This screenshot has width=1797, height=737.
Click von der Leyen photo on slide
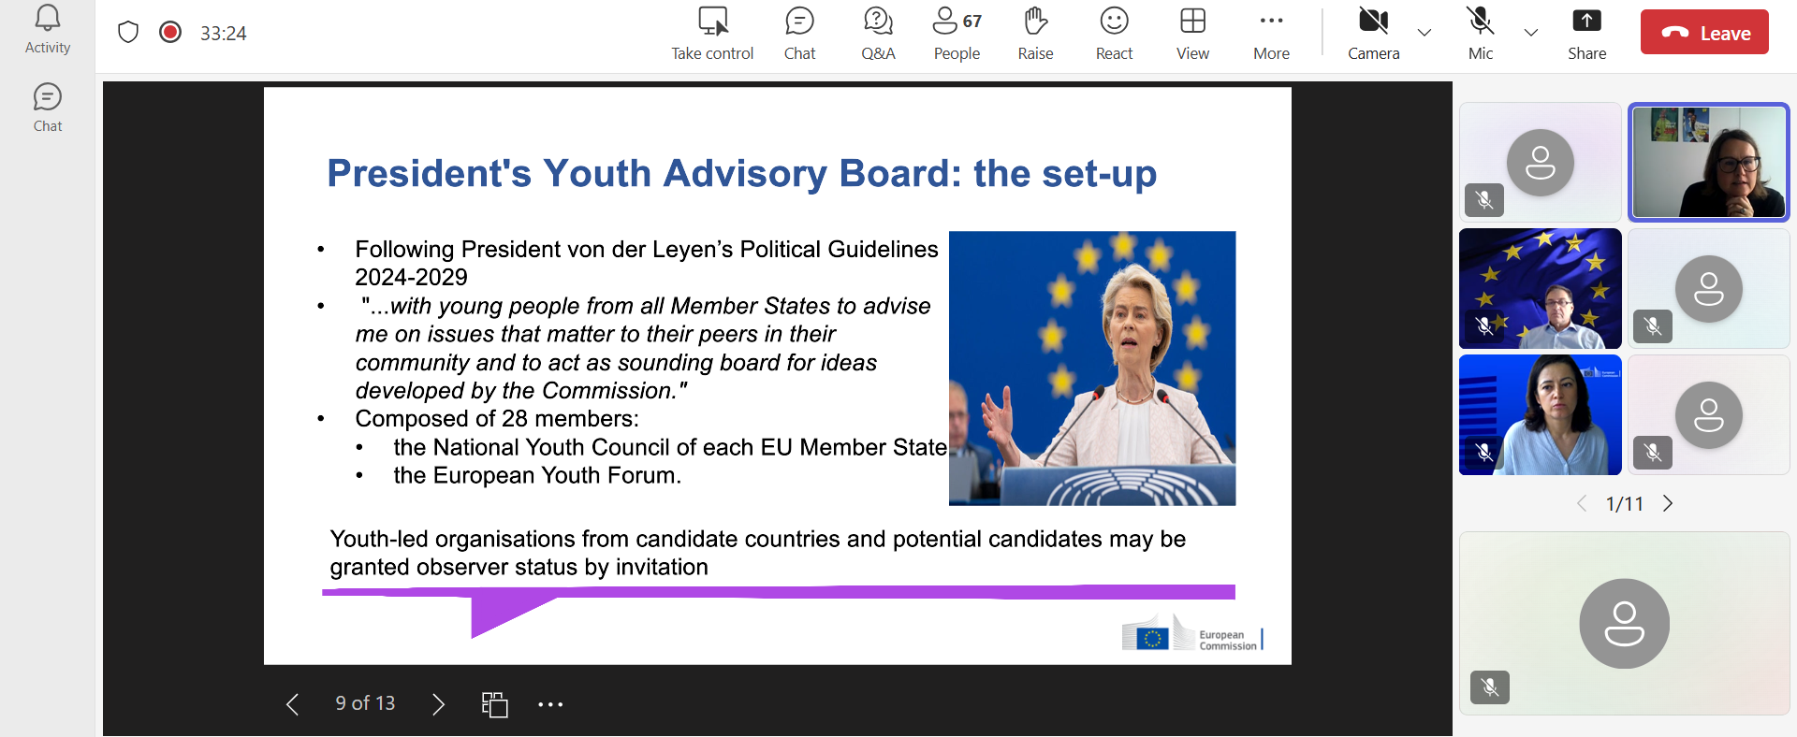click(1092, 368)
